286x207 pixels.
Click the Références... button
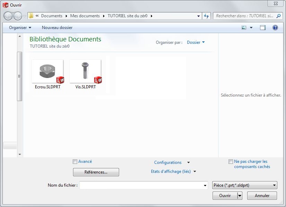[x=96, y=172]
